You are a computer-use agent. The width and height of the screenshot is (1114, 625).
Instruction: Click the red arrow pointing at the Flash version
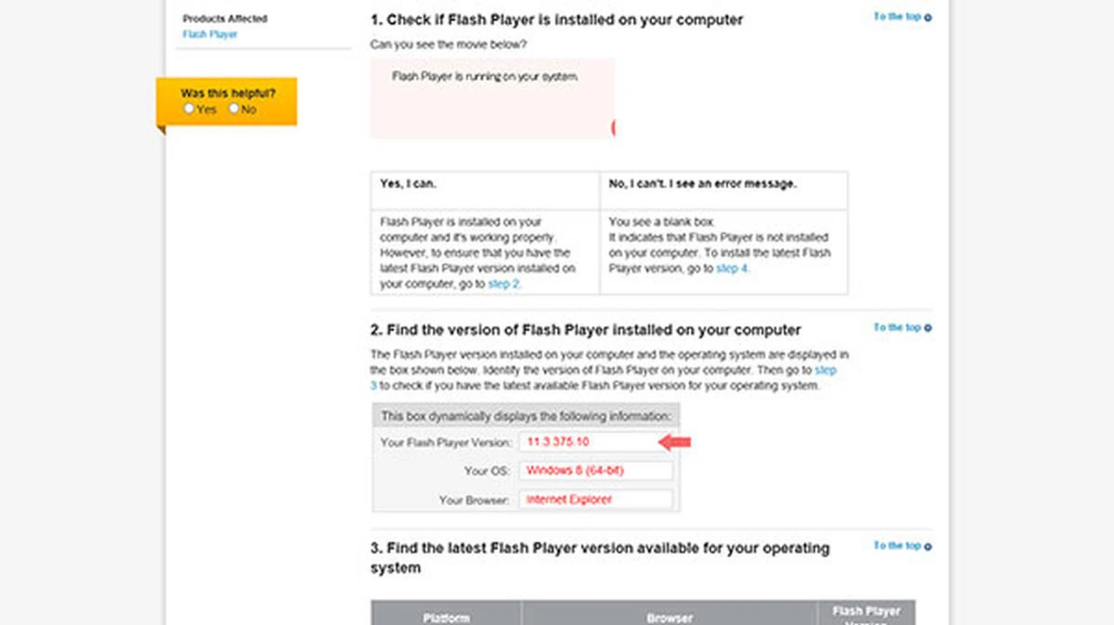[675, 442]
